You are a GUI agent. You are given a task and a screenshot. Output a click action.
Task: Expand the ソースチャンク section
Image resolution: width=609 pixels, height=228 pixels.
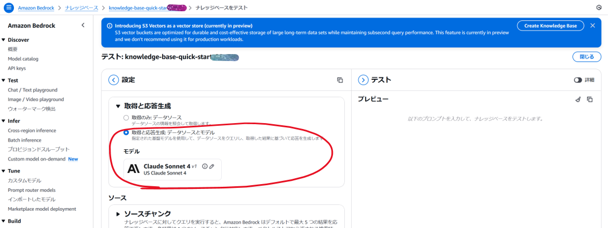118,214
